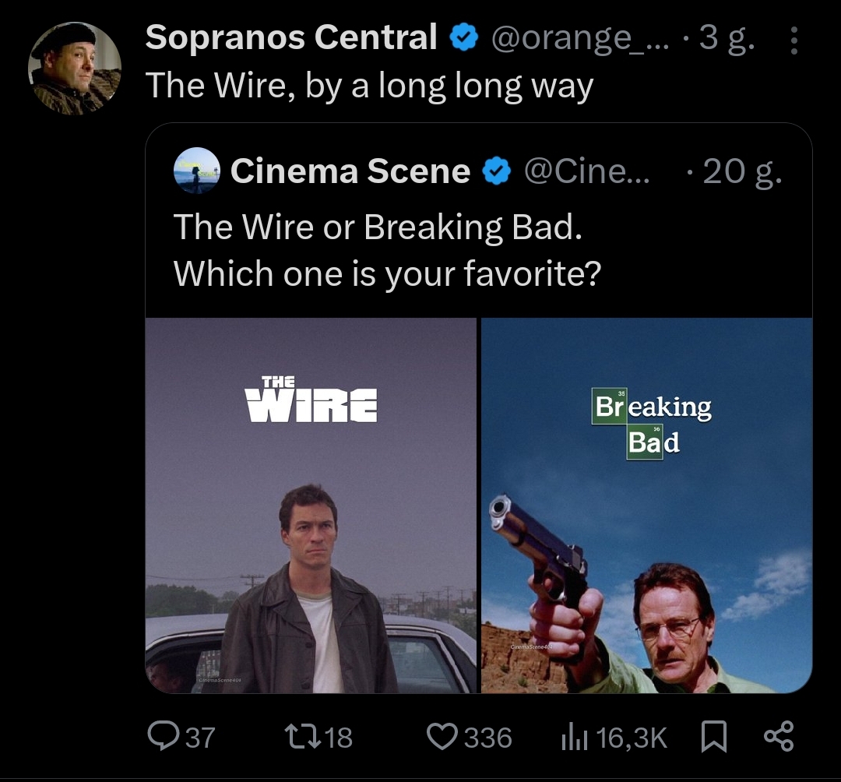The height and width of the screenshot is (782, 841).
Task: Open the Breaking Bad poster image
Action: pos(646,505)
